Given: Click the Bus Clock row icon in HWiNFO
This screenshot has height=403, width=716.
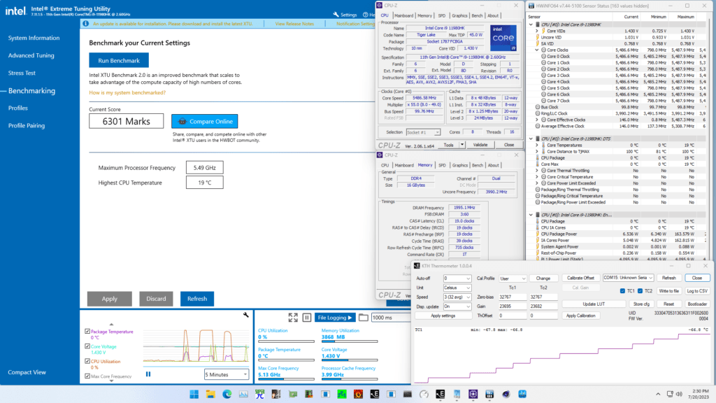Looking at the screenshot, I should pos(538,107).
